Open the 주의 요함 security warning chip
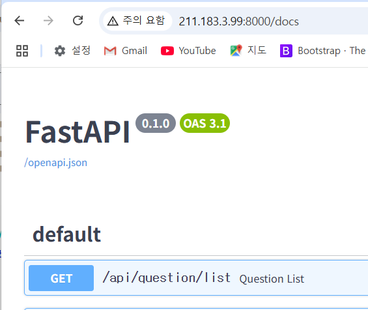The height and width of the screenshot is (310, 368). point(137,21)
